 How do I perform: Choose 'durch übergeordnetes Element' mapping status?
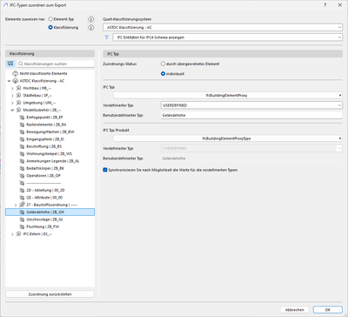163,64
